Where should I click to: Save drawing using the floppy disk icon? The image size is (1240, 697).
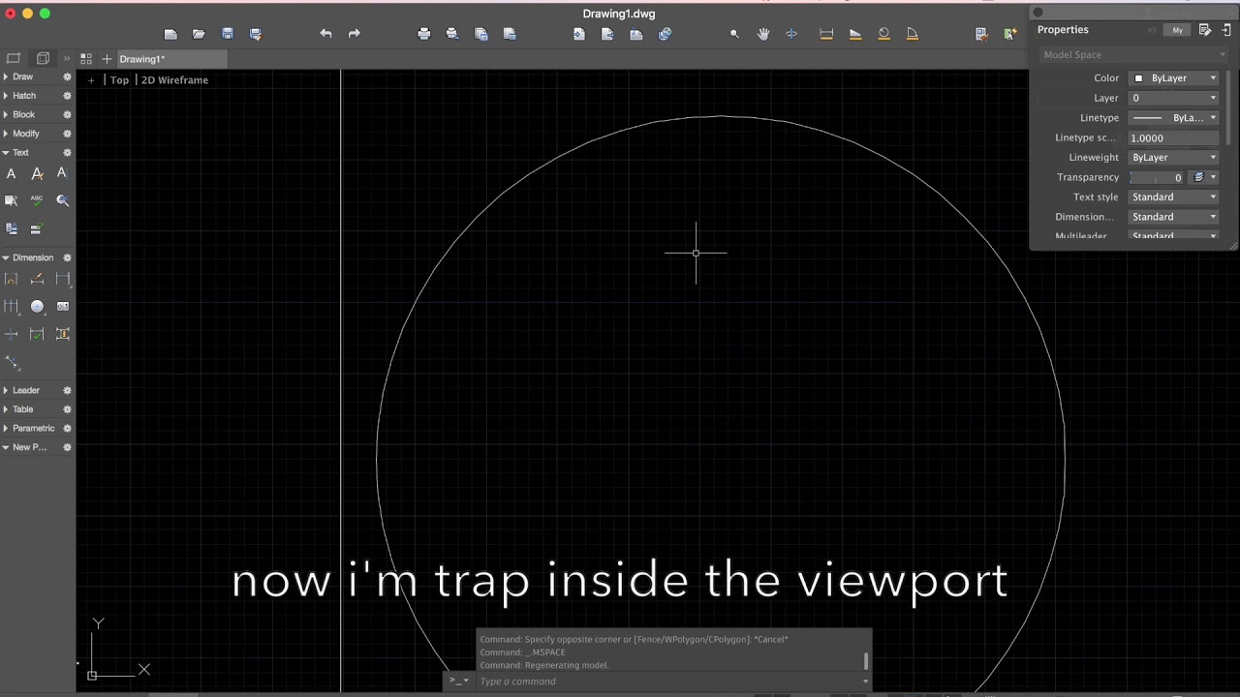(x=228, y=34)
